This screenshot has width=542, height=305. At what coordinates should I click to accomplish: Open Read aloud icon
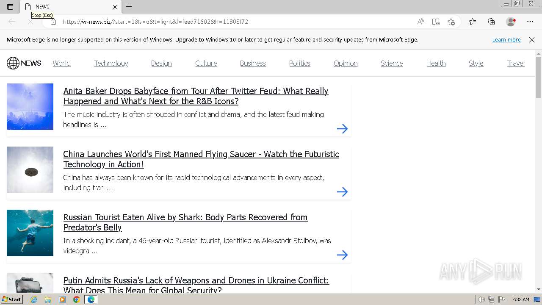click(420, 22)
